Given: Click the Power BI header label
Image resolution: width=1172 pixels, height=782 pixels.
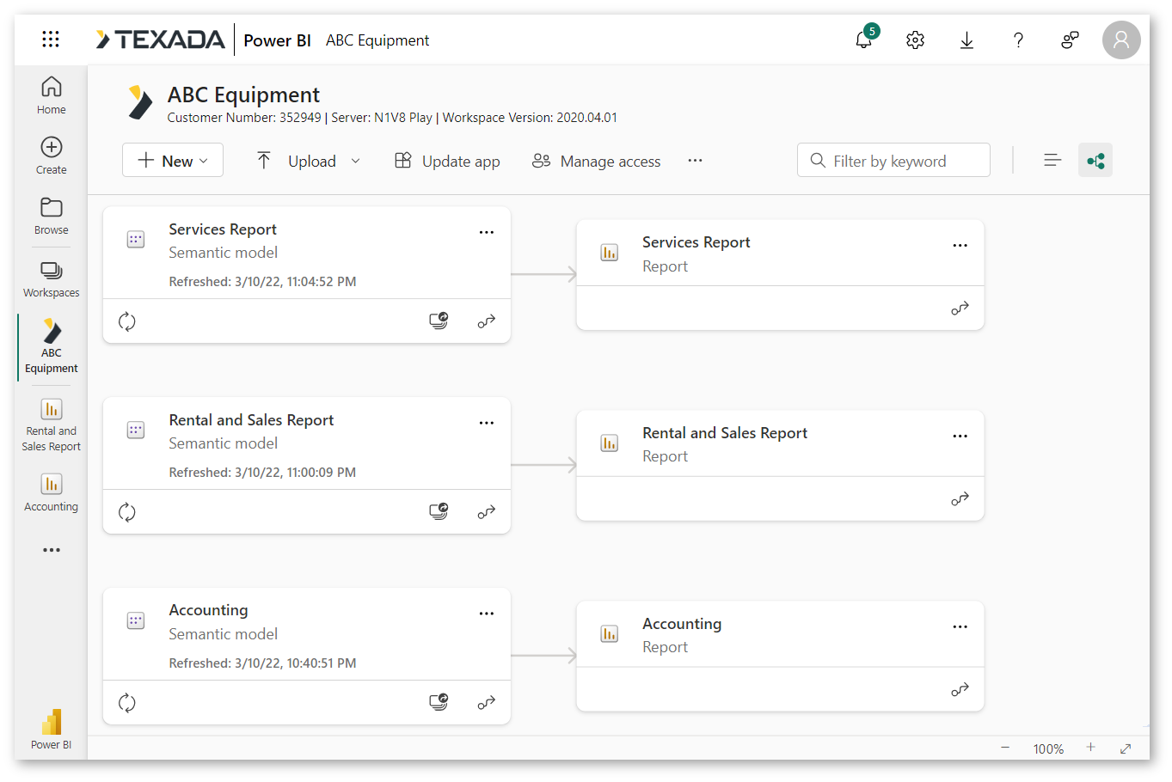Looking at the screenshot, I should pos(277,40).
